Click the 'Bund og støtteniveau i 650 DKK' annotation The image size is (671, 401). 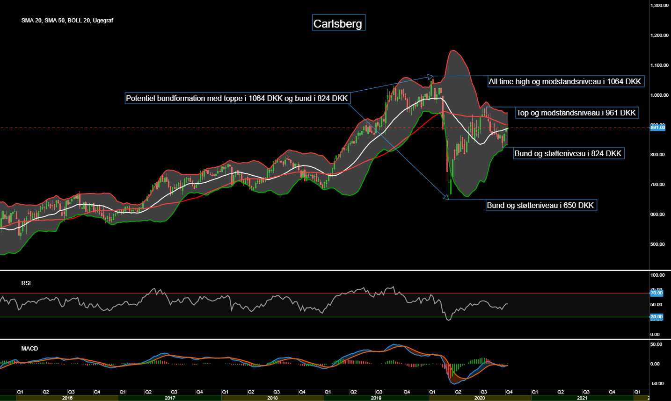[541, 205]
